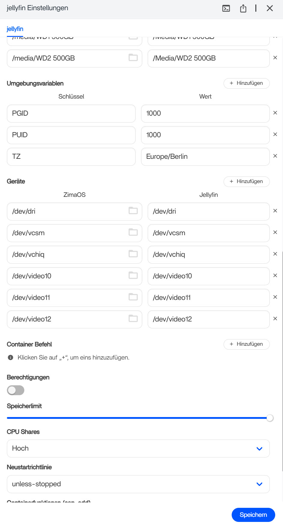The image size is (283, 527).
Task: Remove the /dev/vchiq device mapping
Action: [275, 254]
